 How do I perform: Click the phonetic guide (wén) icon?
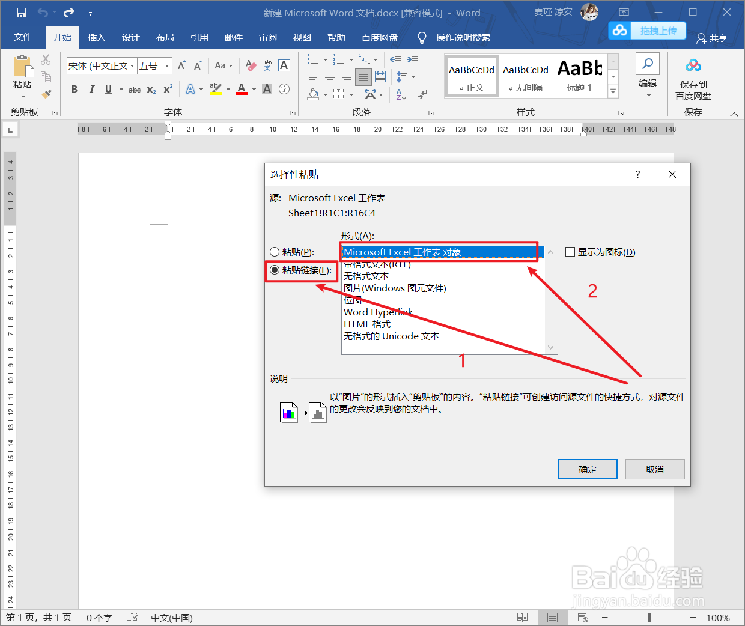[x=267, y=65]
